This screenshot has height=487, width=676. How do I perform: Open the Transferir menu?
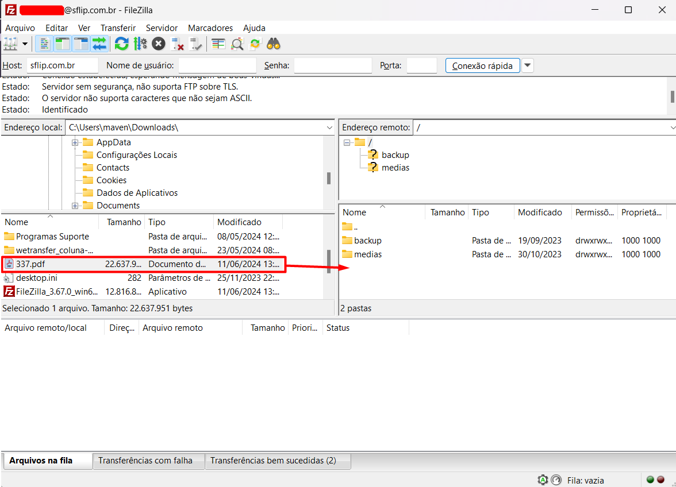tap(118, 28)
